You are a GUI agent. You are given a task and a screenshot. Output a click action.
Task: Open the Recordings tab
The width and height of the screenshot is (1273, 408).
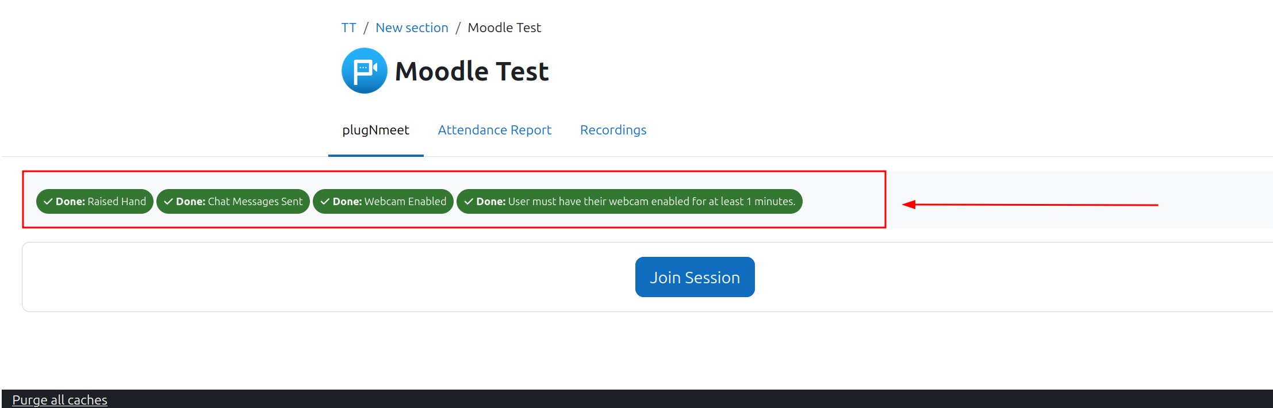click(x=613, y=130)
